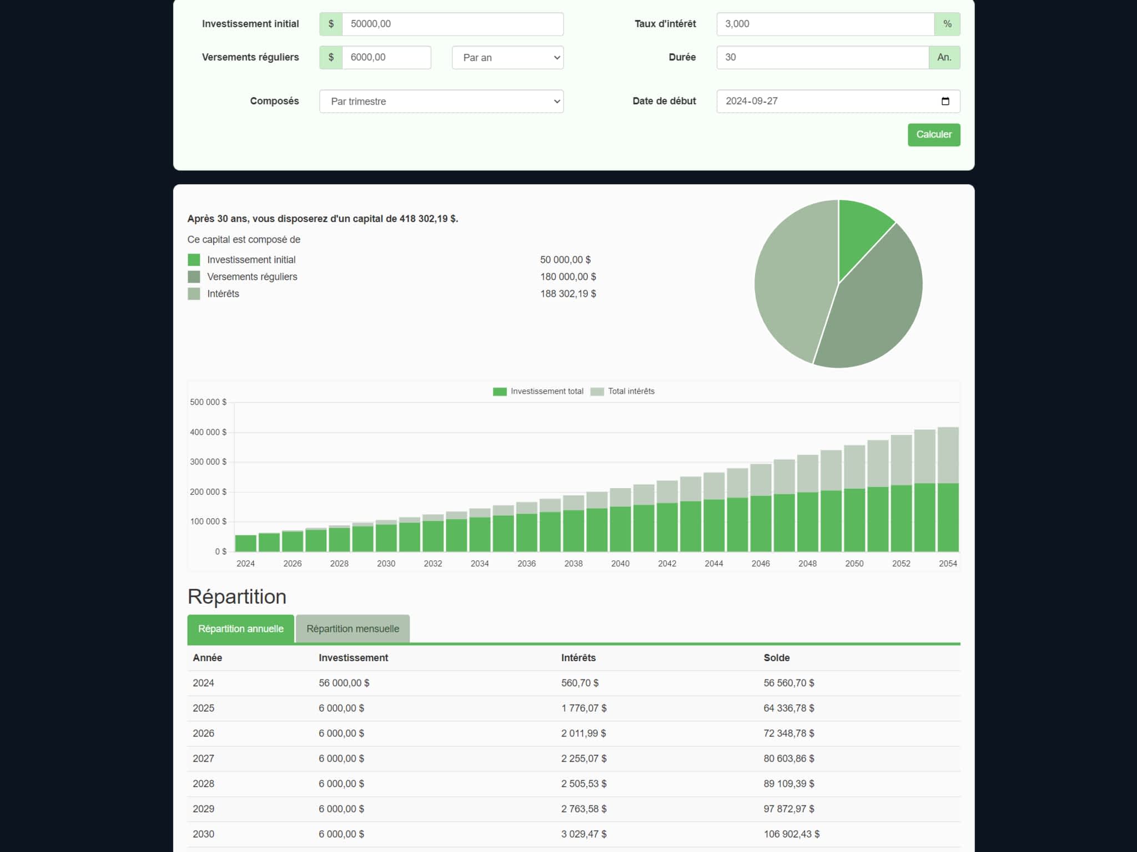Open the date picker calendar icon

[x=945, y=101]
